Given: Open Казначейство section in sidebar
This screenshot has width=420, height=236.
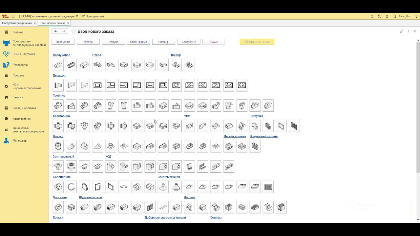Looking at the screenshot, I should (x=22, y=119).
